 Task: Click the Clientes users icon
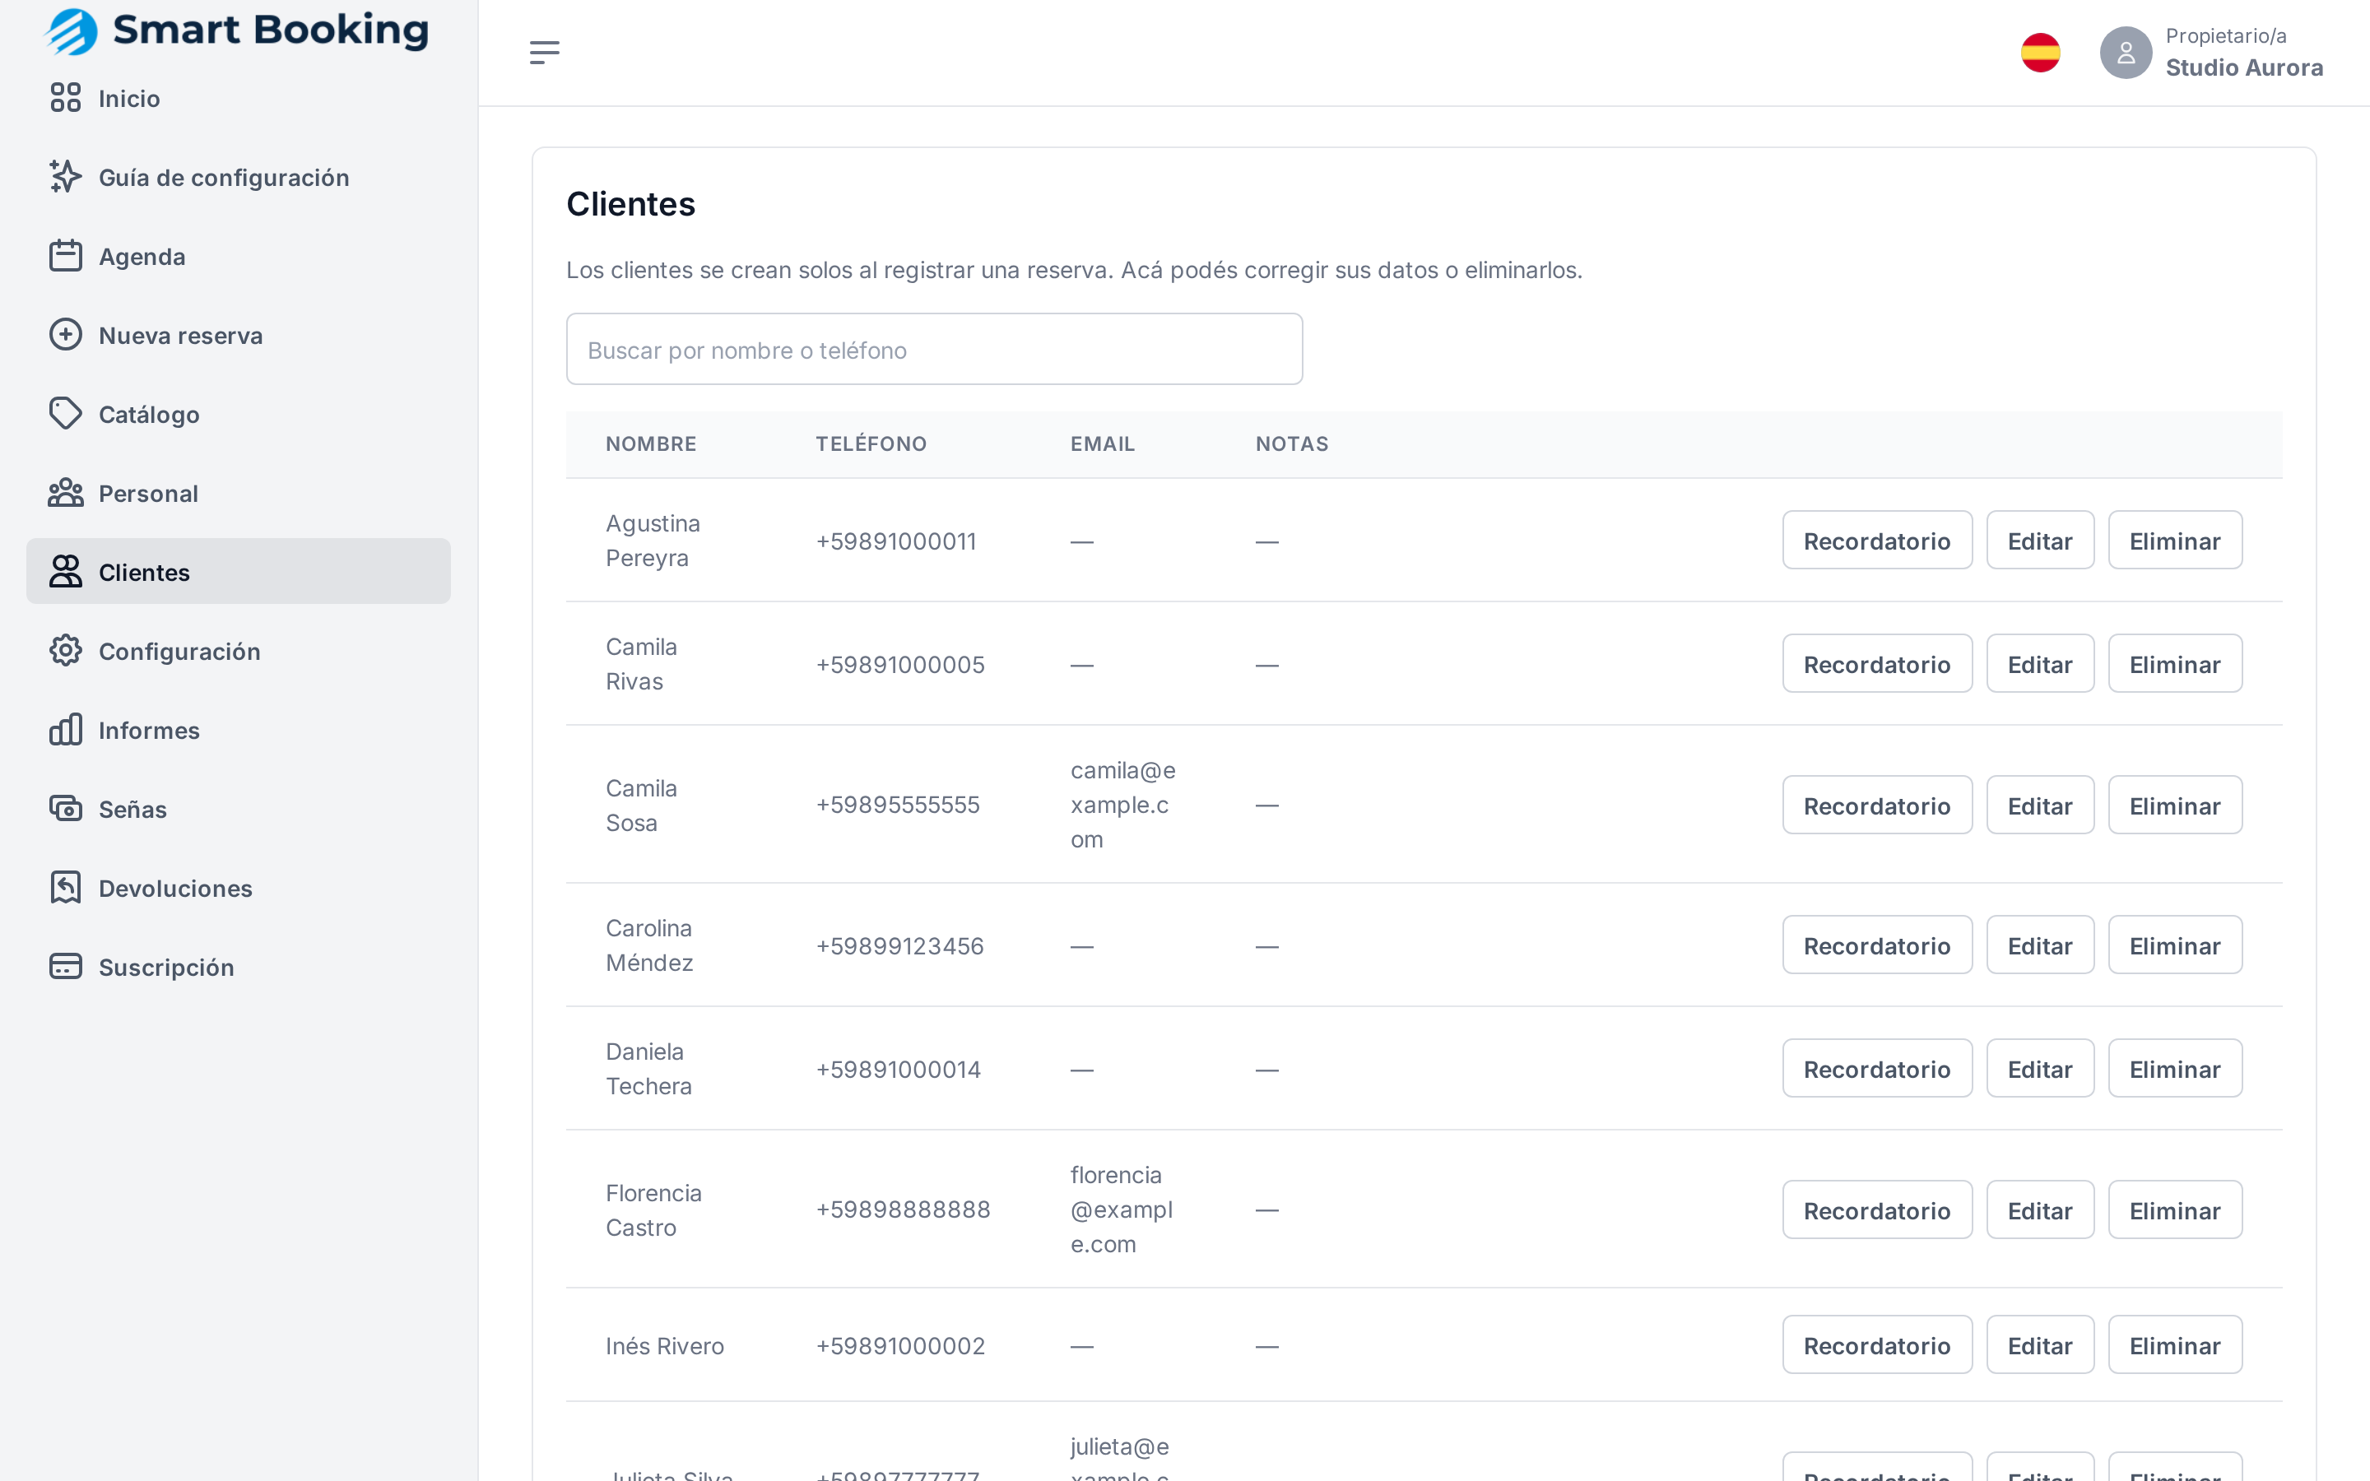pos(66,572)
